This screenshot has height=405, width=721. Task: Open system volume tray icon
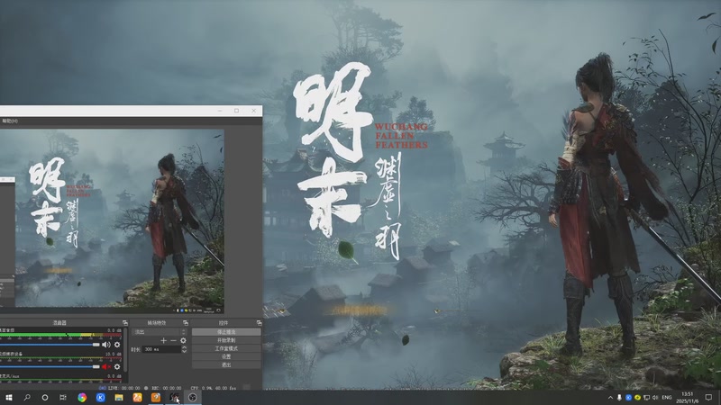[x=655, y=398]
